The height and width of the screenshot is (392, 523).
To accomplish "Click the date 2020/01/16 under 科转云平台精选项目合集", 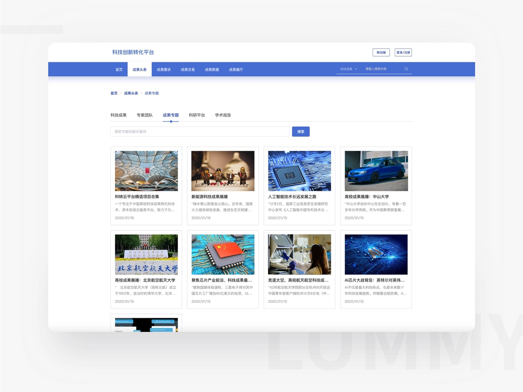I will 124,218.
